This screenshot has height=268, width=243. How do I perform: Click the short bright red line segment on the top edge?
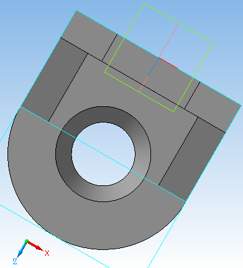click(168, 63)
